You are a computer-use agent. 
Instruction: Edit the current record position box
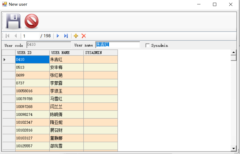point(30,36)
